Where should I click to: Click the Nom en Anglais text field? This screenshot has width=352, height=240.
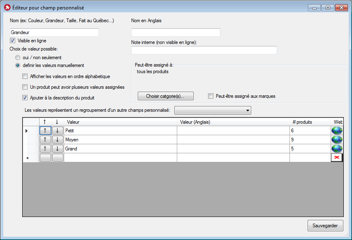176,32
